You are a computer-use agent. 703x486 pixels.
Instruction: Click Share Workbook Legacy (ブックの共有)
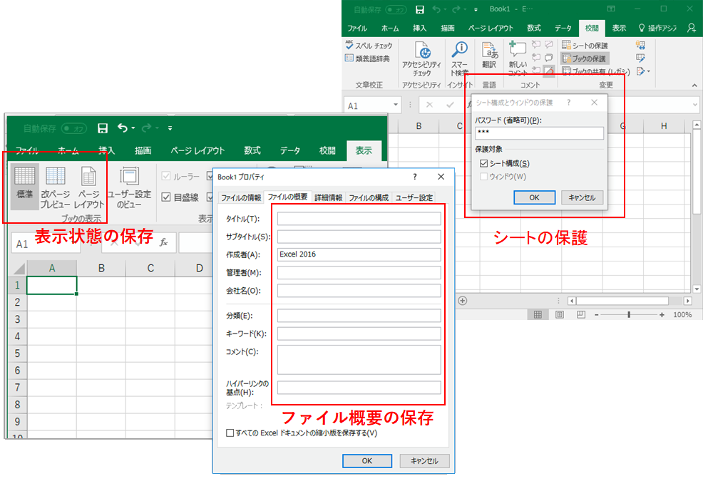click(596, 71)
